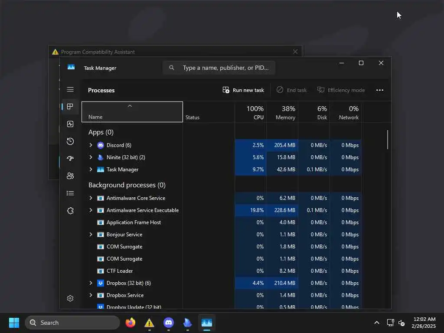
Task: Expand the Ninite (32 bit) process group
Action: 91,157
